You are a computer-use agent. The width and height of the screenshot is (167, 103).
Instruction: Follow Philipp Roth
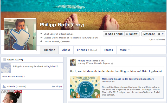pos(132,34)
